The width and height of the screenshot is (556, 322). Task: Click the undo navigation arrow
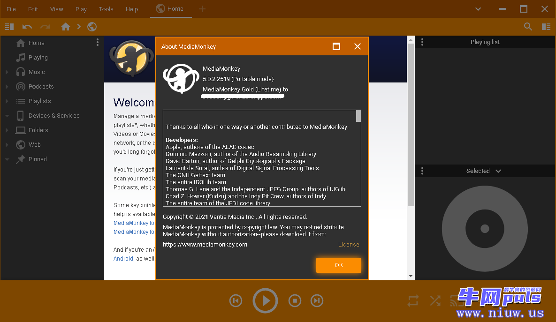(27, 27)
